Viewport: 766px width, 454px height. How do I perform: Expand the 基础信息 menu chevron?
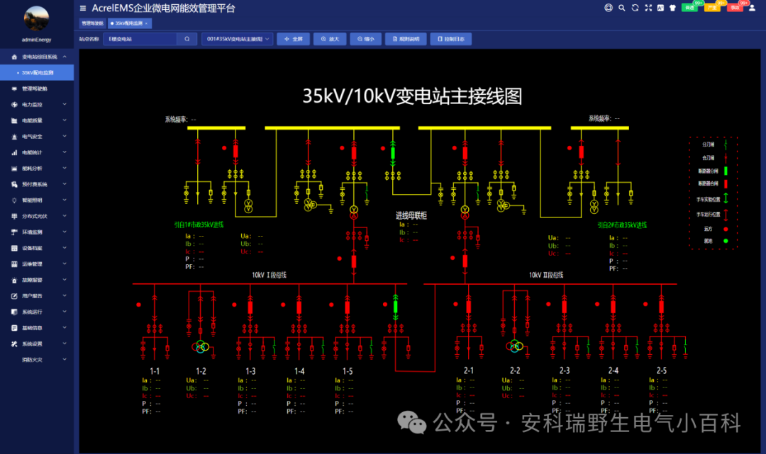[x=65, y=328]
